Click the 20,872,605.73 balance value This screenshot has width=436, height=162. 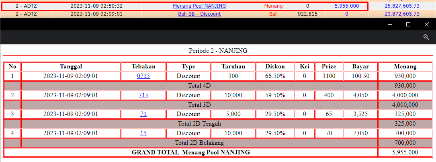point(402,14)
